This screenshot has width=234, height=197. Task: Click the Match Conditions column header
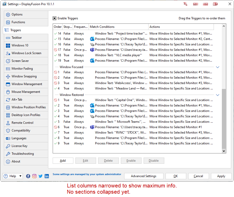click(x=119, y=27)
